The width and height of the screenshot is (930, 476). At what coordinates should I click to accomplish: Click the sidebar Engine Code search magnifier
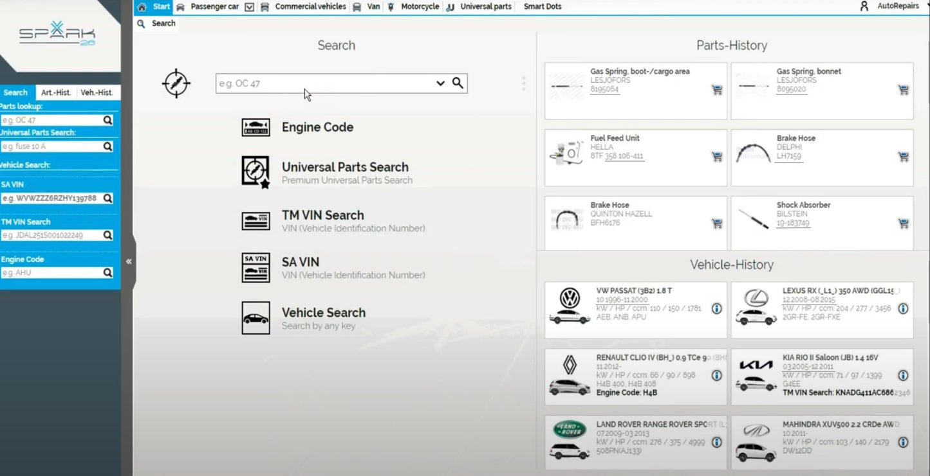[107, 273]
